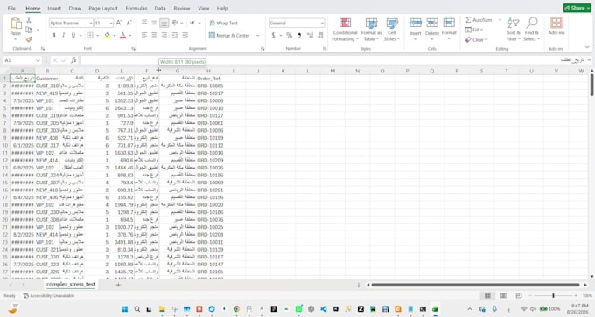Apply the red font color

point(123,35)
